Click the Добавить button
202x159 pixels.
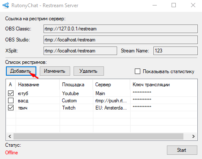[21, 71]
